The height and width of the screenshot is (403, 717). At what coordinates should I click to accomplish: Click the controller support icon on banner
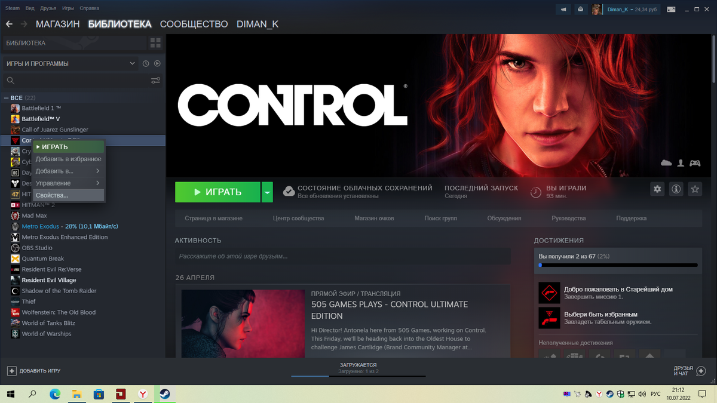695,162
